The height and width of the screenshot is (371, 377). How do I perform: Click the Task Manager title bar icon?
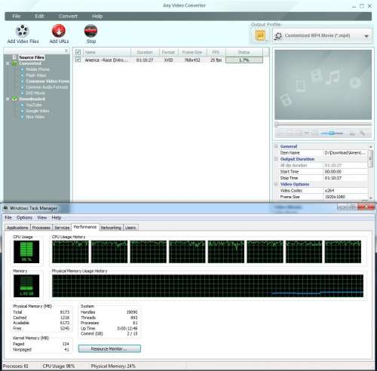coord(5,208)
